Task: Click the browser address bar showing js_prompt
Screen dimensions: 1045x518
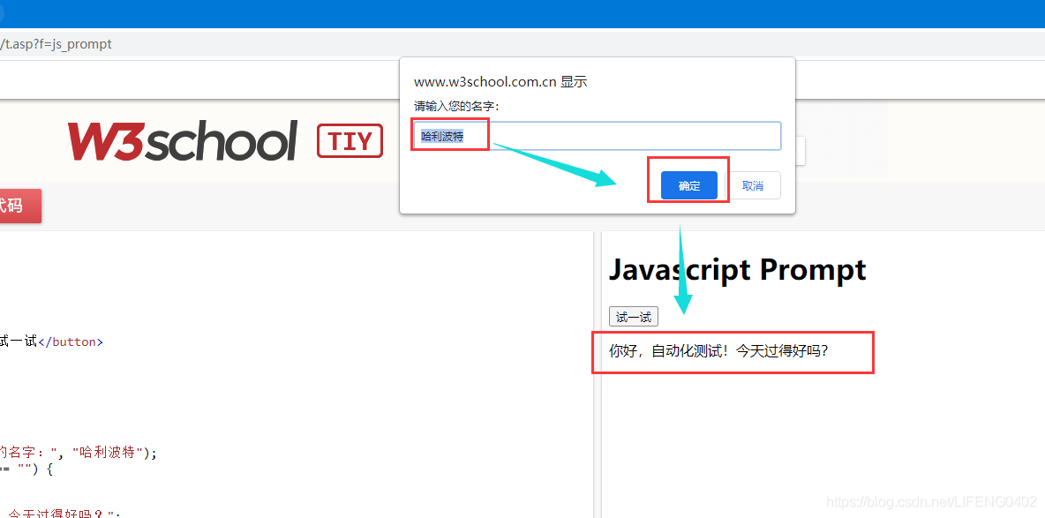Action: coord(522,45)
